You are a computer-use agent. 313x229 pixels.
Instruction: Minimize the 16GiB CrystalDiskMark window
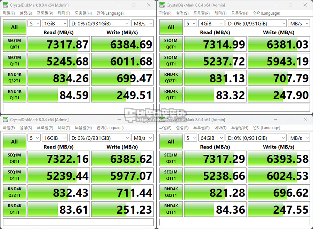point(119,120)
